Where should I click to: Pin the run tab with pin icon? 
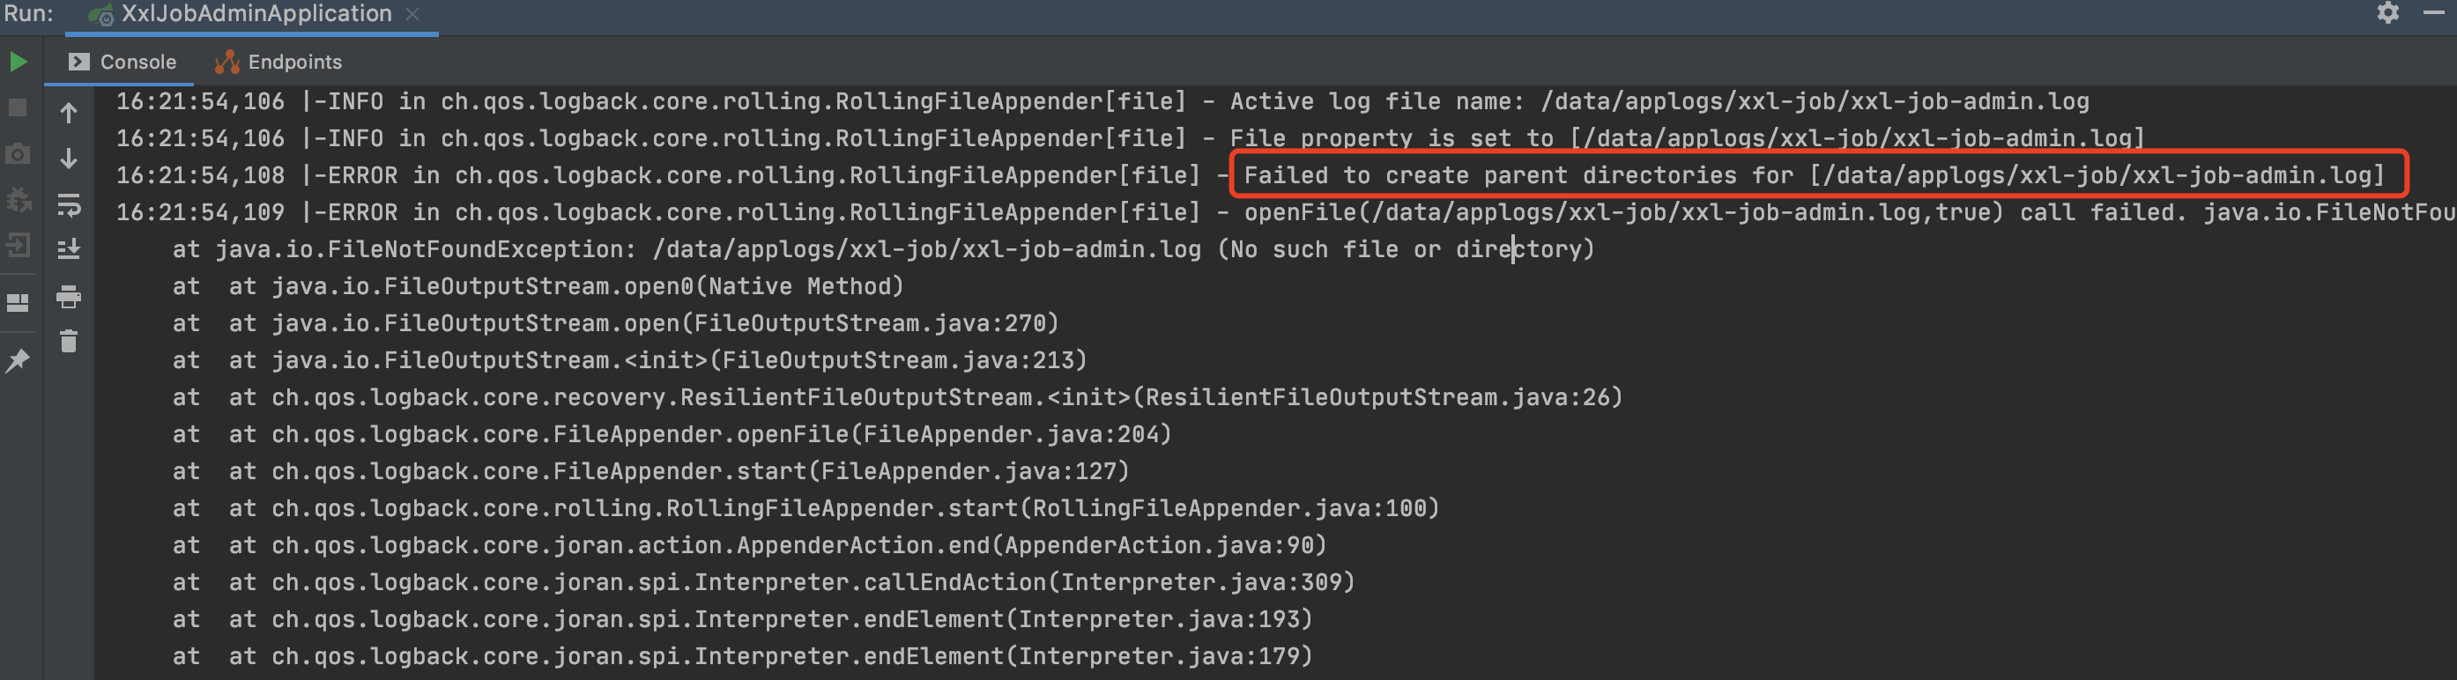17,359
